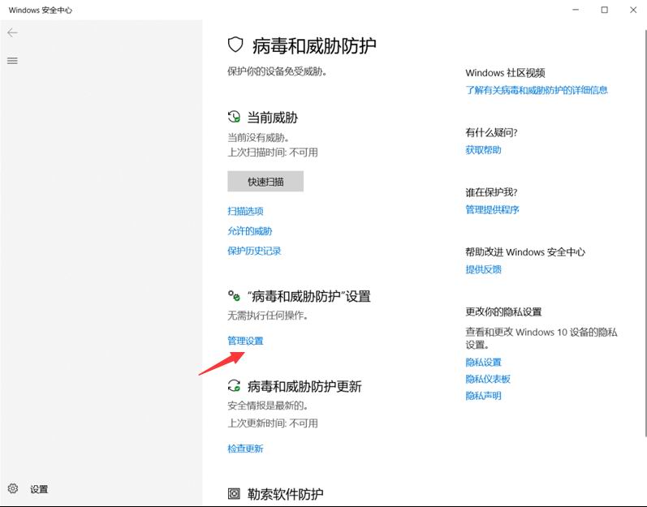The height and width of the screenshot is (507, 647).
Task: Click the settings gear icon
Action: [x=13, y=488]
